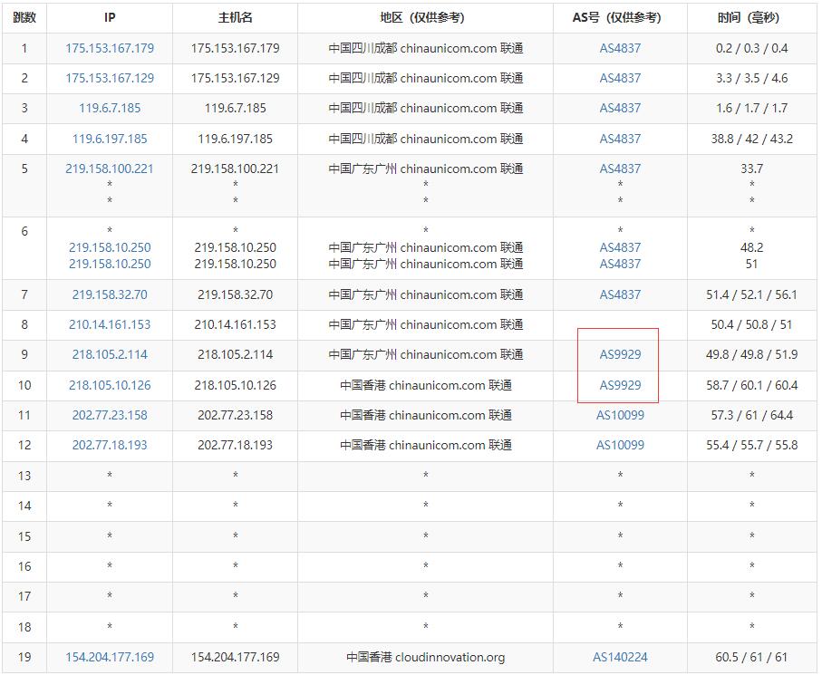
Task: Open IP link 202.77.23.158
Action: tap(110, 415)
